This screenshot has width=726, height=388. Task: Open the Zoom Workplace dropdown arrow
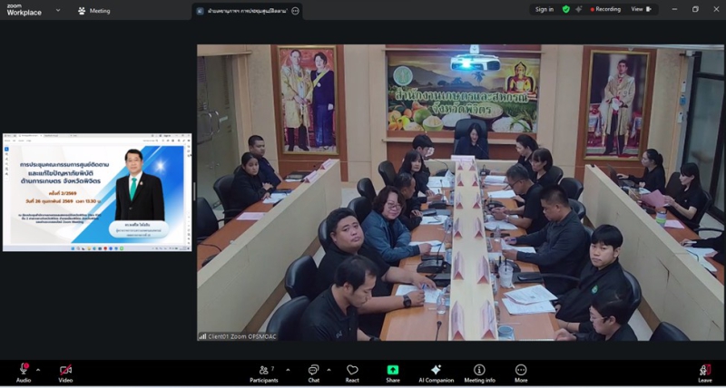coord(58,11)
